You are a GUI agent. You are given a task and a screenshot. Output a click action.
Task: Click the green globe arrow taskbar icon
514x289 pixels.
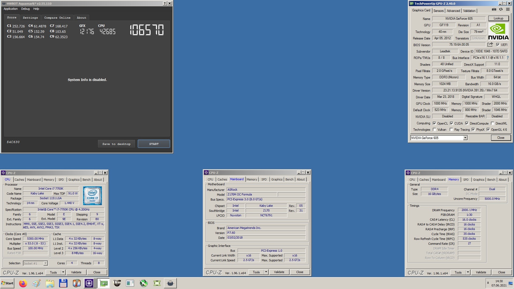coord(144,283)
